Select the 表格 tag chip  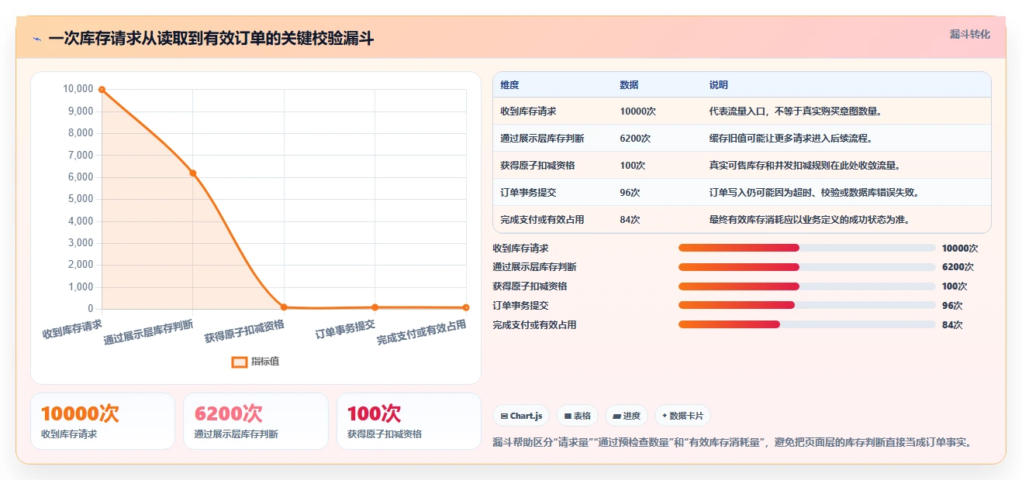point(577,416)
